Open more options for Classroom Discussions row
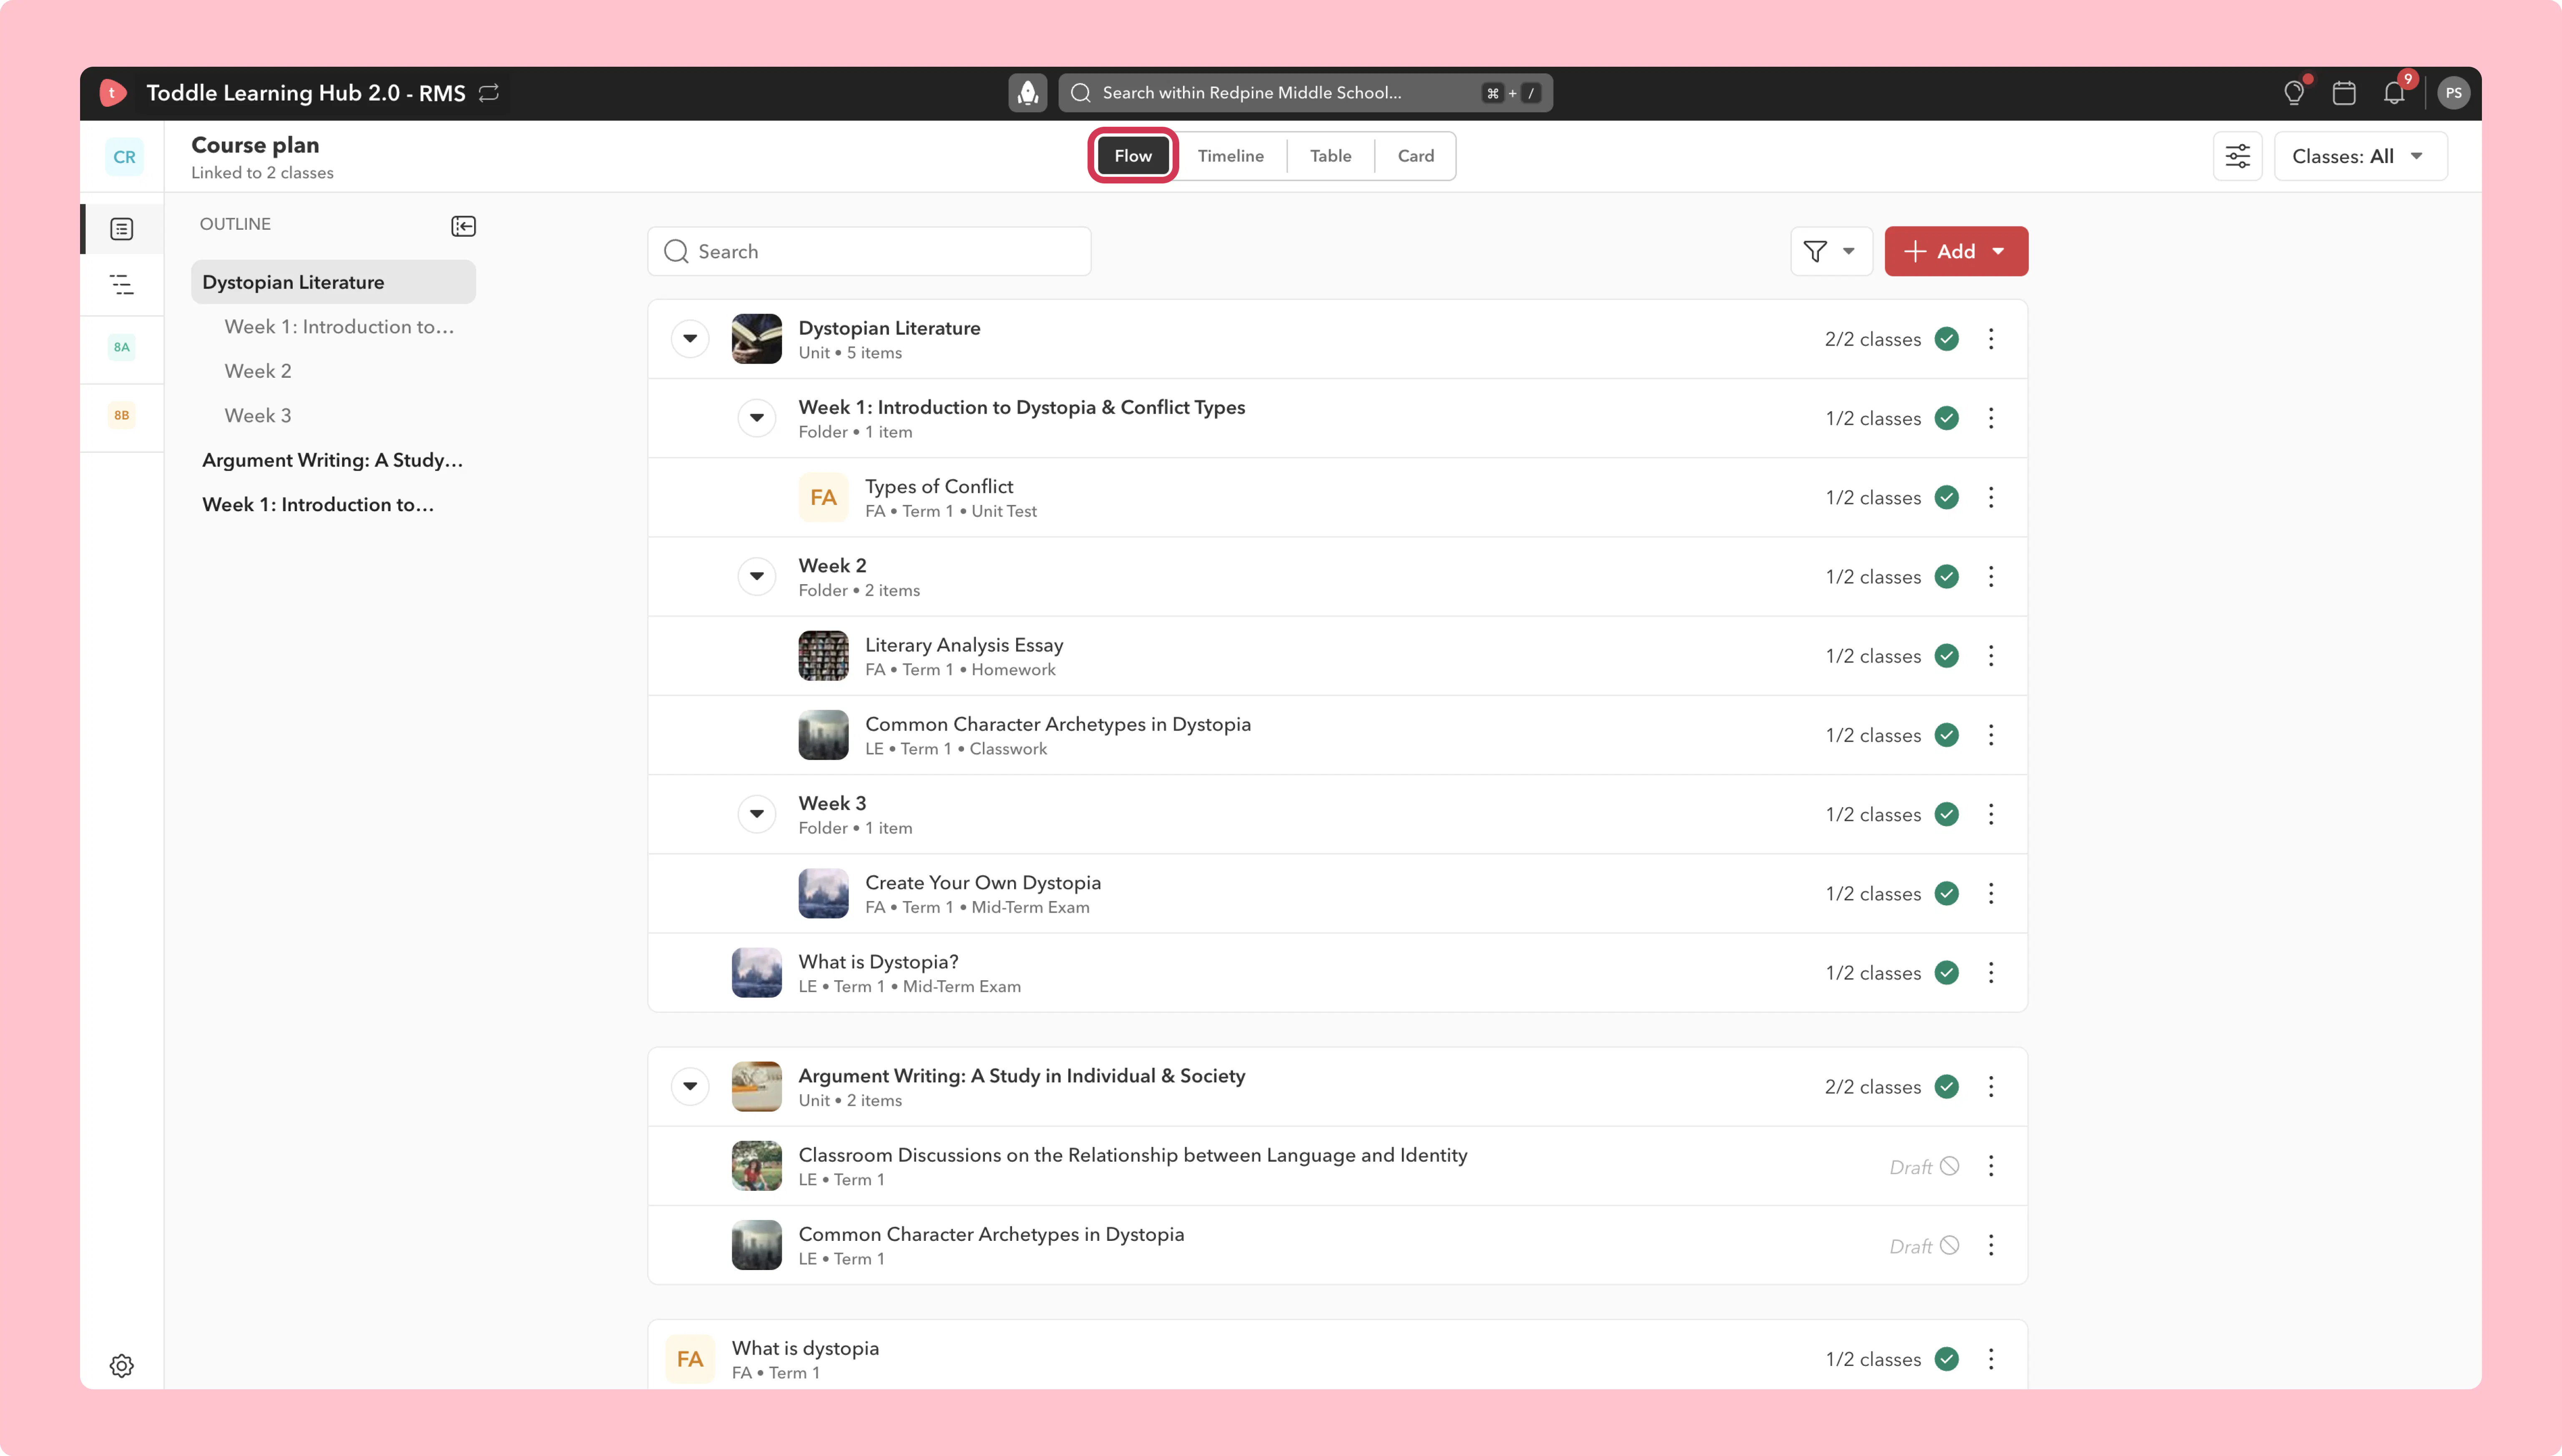Screen dimensions: 2562x1456 pos(1991,1166)
